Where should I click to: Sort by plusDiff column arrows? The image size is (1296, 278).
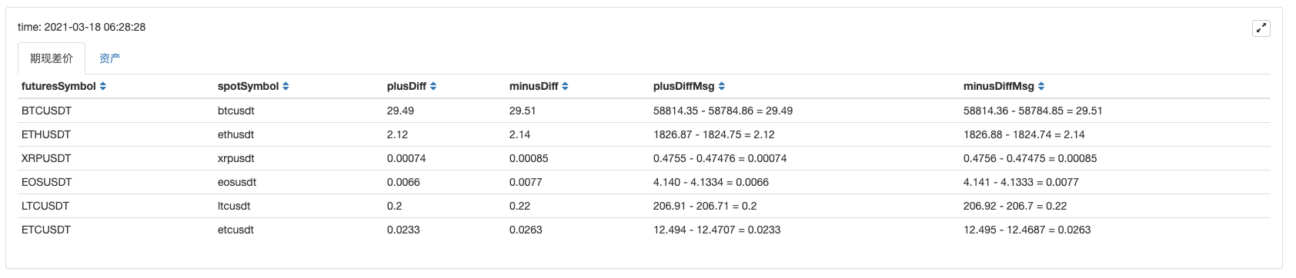click(433, 87)
